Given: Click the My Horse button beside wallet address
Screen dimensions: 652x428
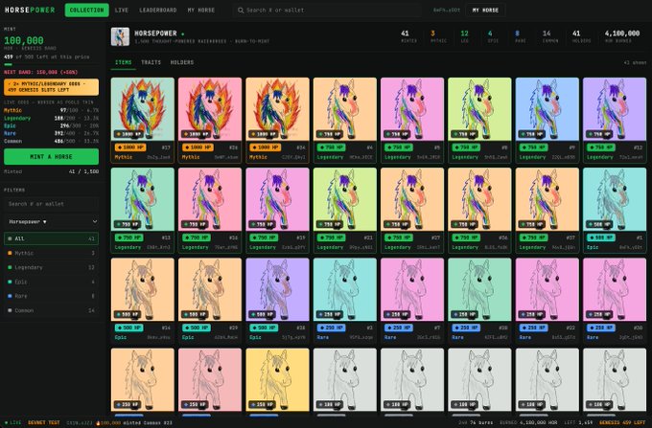Looking at the screenshot, I should point(485,10).
